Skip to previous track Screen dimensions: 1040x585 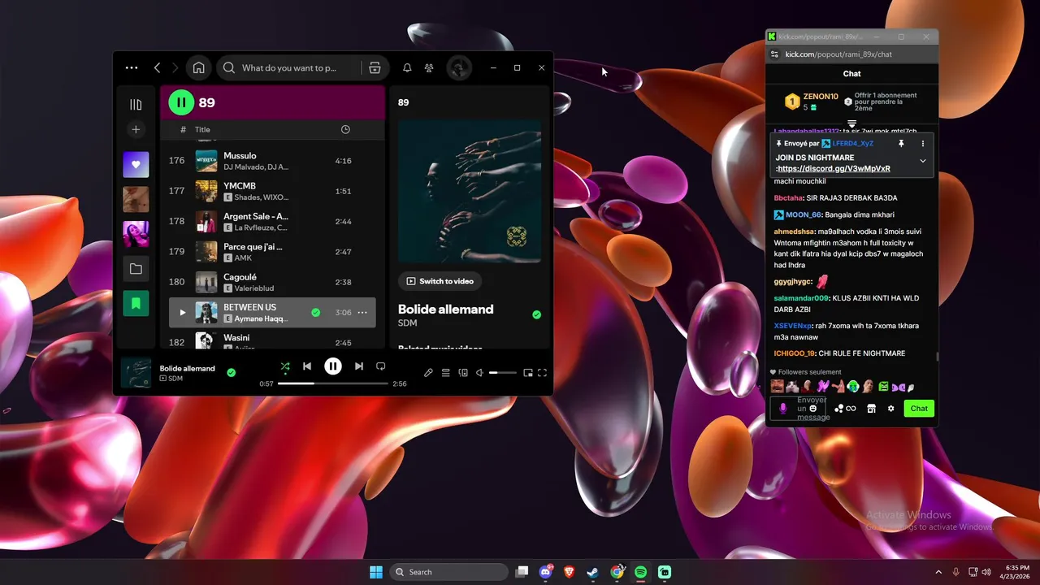pos(307,366)
